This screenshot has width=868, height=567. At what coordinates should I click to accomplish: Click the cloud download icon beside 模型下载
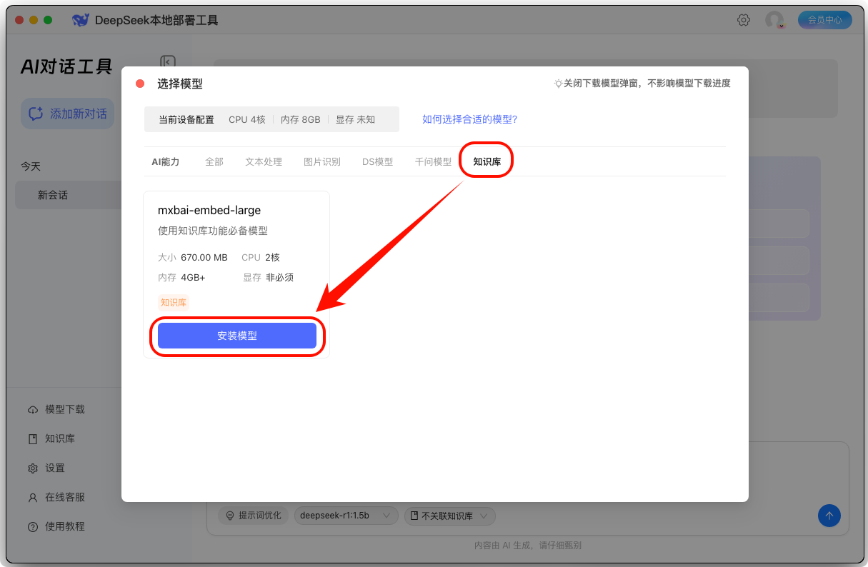click(x=33, y=410)
